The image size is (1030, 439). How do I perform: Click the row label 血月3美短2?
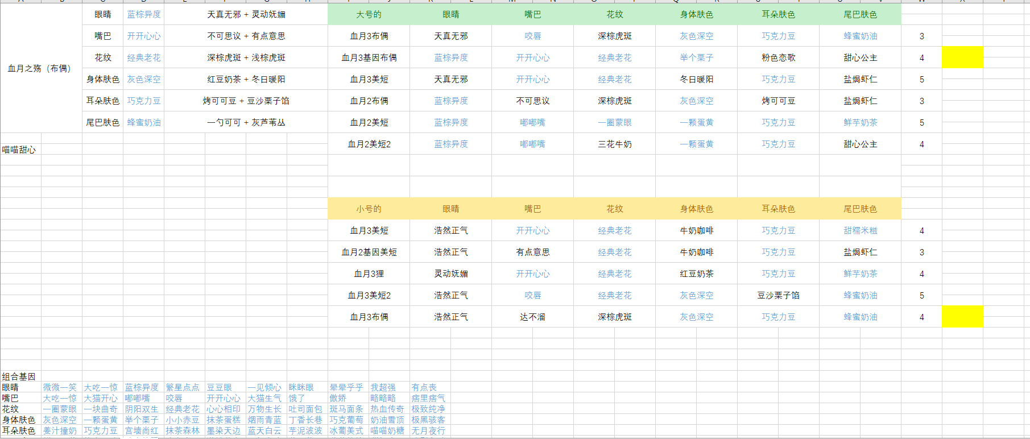pyautogui.click(x=369, y=295)
